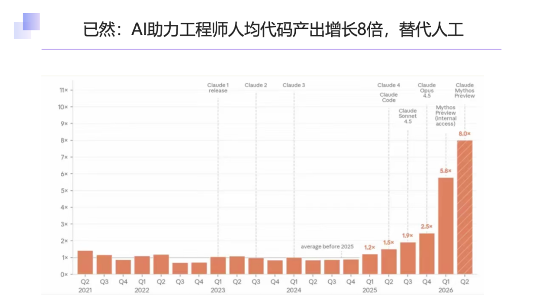Click the 1.5× bar for Q2 2025
The image size is (547, 308).
click(388, 261)
